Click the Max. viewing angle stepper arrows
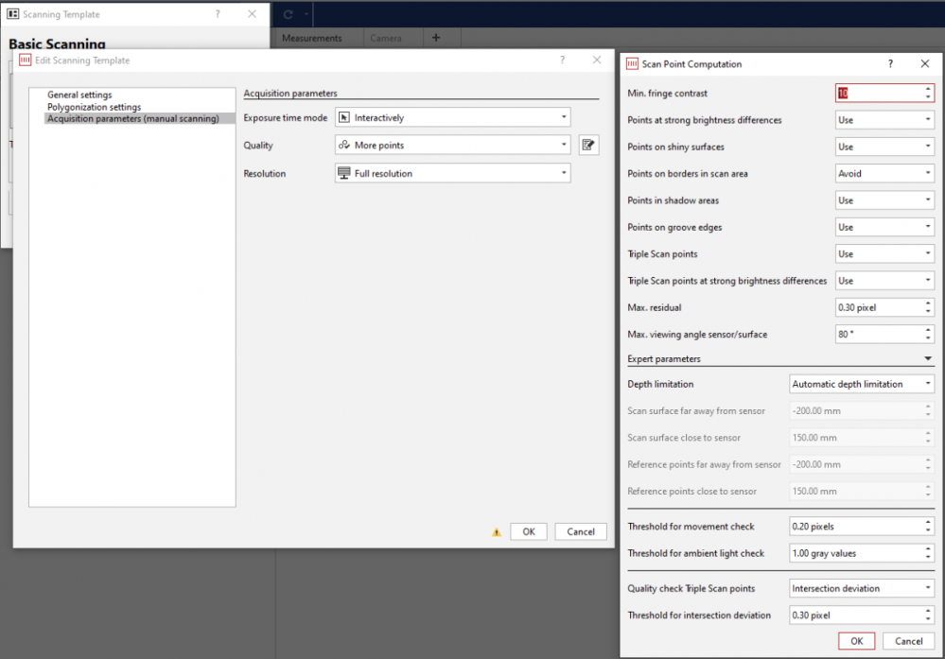 928,334
